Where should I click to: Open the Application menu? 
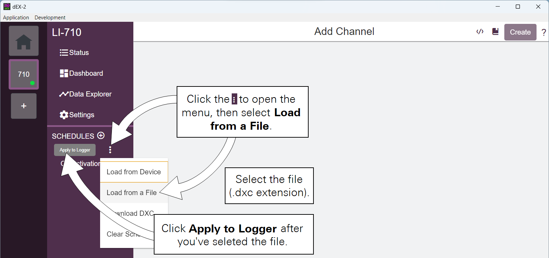16,18
